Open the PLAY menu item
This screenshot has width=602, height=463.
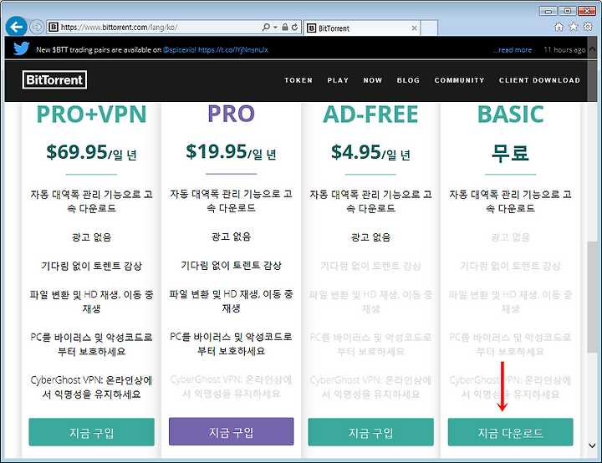click(338, 80)
